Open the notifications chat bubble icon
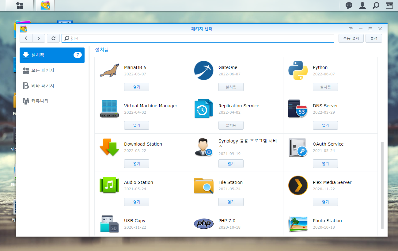 [x=349, y=6]
